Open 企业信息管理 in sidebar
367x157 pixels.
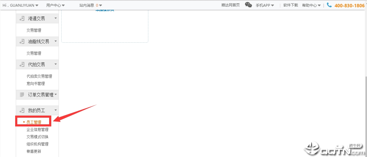pyautogui.click(x=37, y=129)
